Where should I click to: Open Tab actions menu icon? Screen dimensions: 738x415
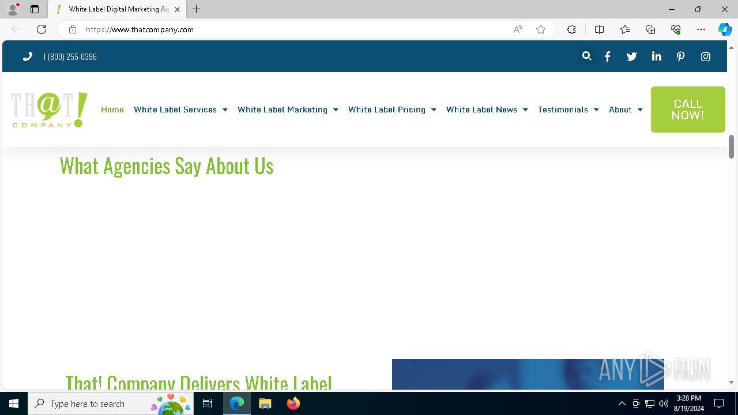35,9
